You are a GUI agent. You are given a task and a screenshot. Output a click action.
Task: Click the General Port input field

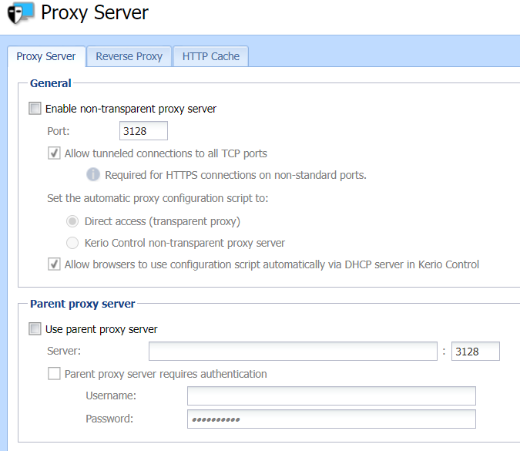click(143, 131)
